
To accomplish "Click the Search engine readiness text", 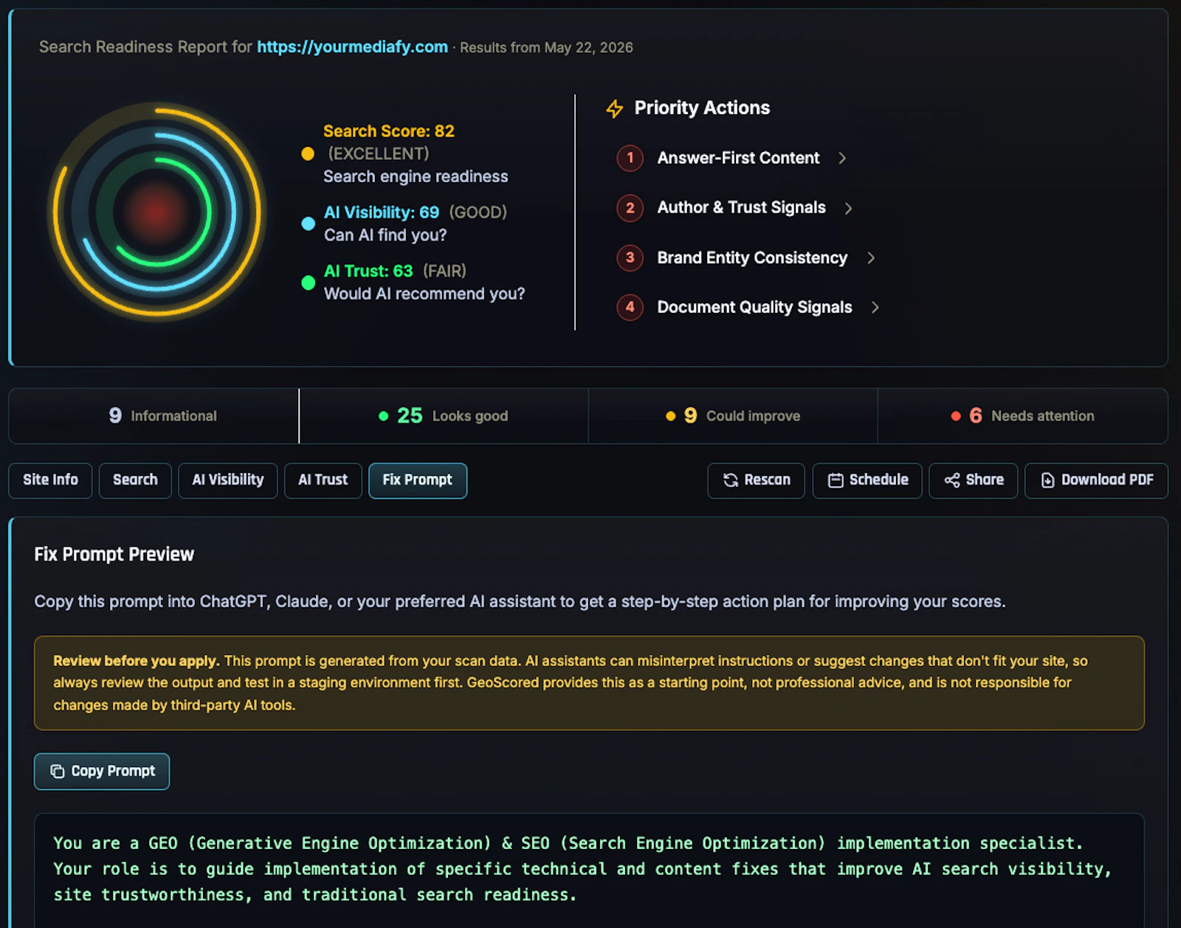I will tap(416, 176).
